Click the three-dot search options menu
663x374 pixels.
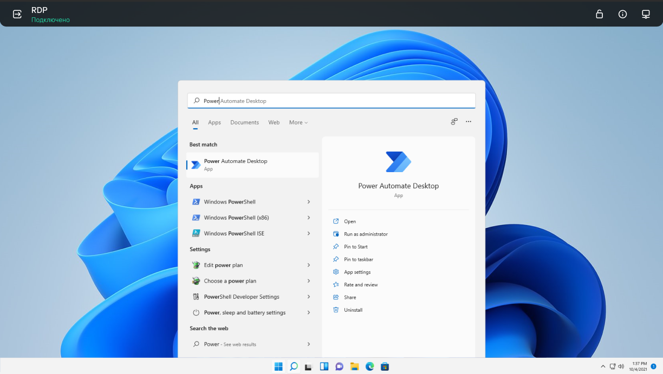[469, 122]
